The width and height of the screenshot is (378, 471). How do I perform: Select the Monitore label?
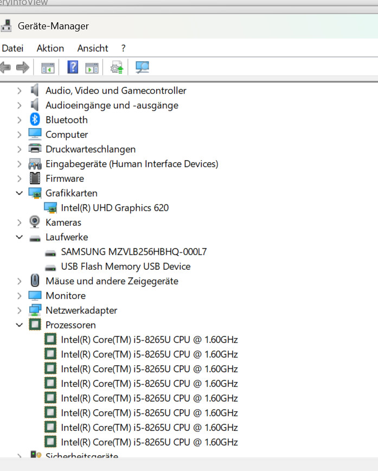click(66, 296)
